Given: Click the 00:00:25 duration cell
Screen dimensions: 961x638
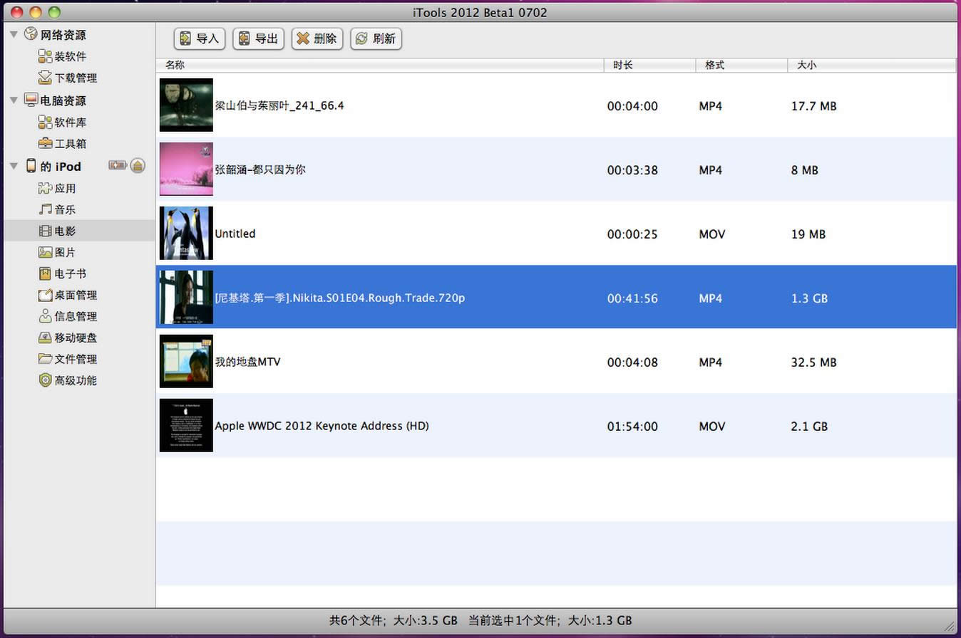Looking at the screenshot, I should click(632, 234).
